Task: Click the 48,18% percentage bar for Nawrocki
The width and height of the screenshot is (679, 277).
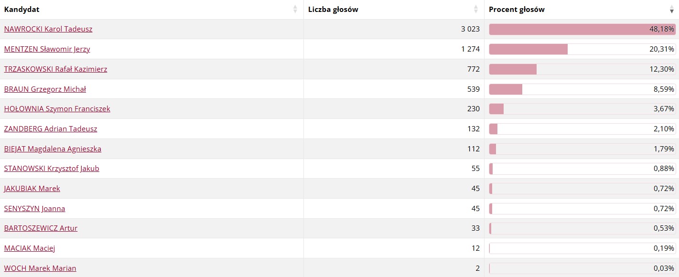Action: (582, 29)
